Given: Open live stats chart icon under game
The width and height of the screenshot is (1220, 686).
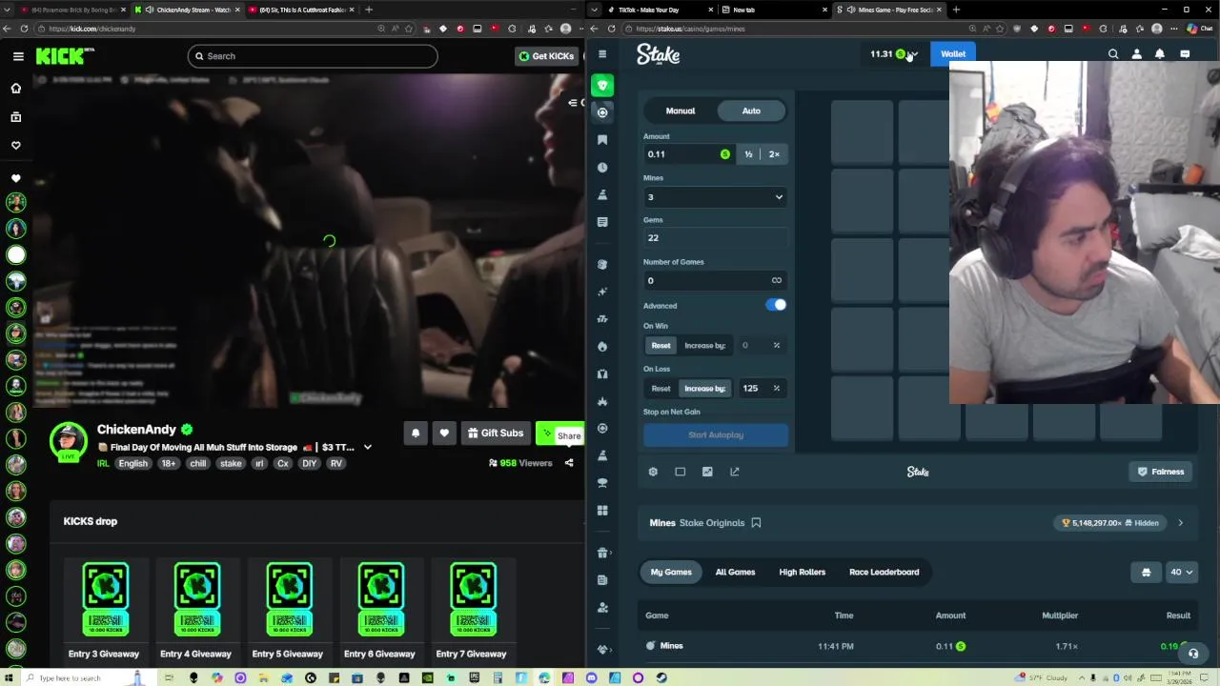Looking at the screenshot, I should tap(707, 472).
